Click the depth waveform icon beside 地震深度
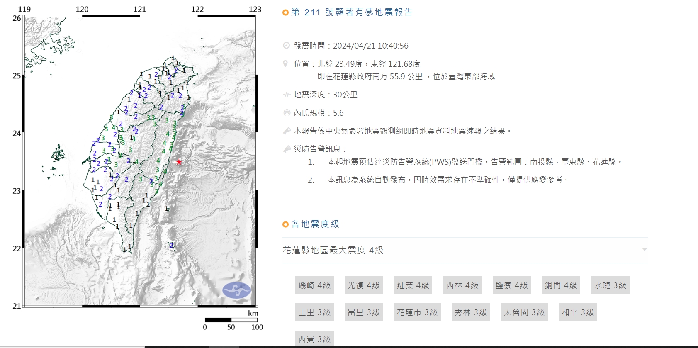Screen dimensions: 698x348 [286, 95]
